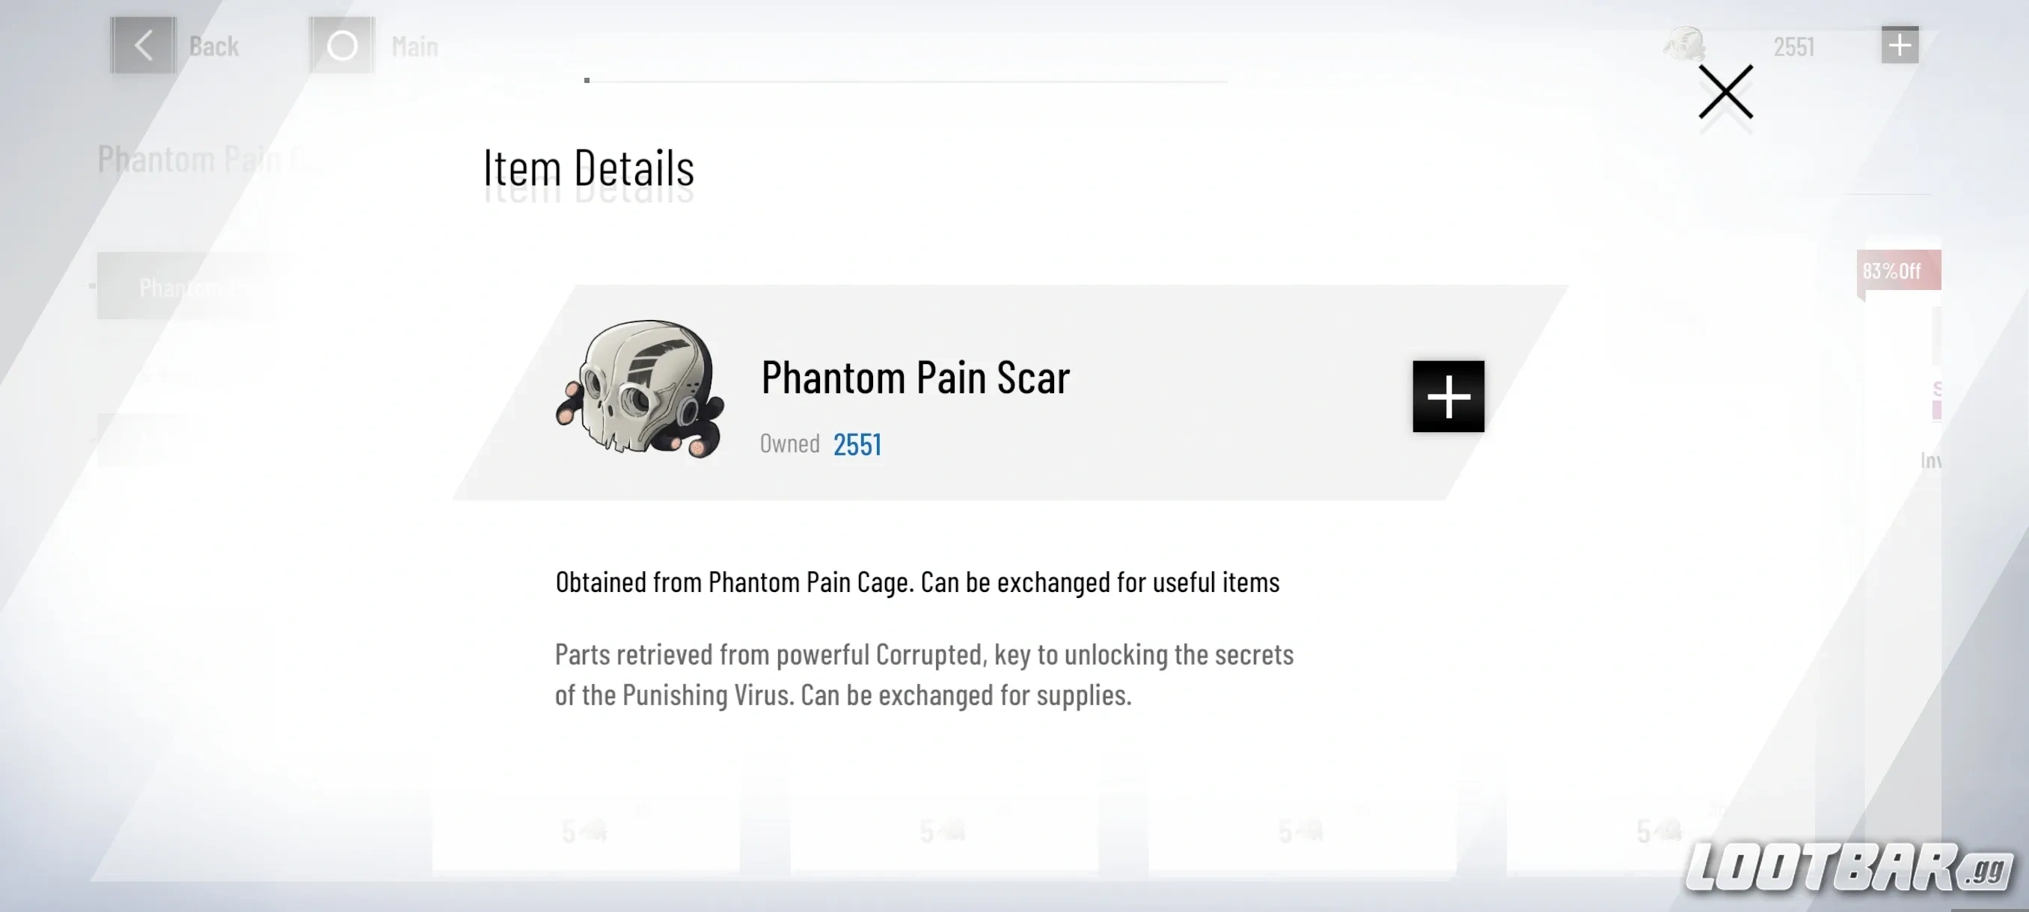Click the Phantom Pain Cage description text
Viewport: 2029px width, 912px height.
918,582
